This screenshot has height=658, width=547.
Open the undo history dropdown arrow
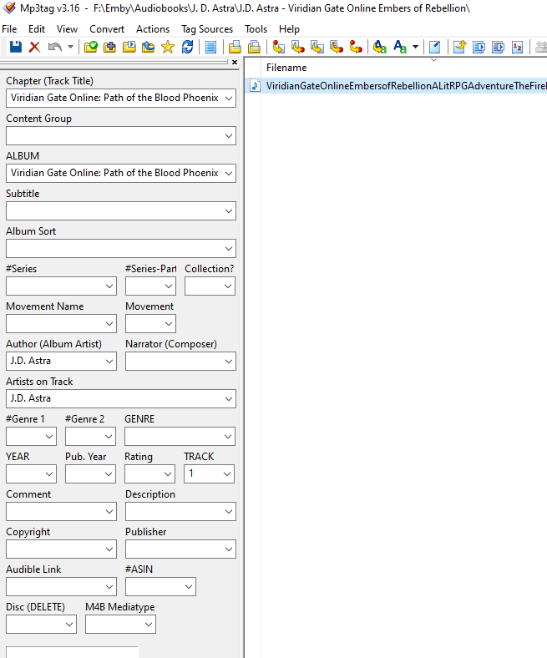(x=70, y=47)
